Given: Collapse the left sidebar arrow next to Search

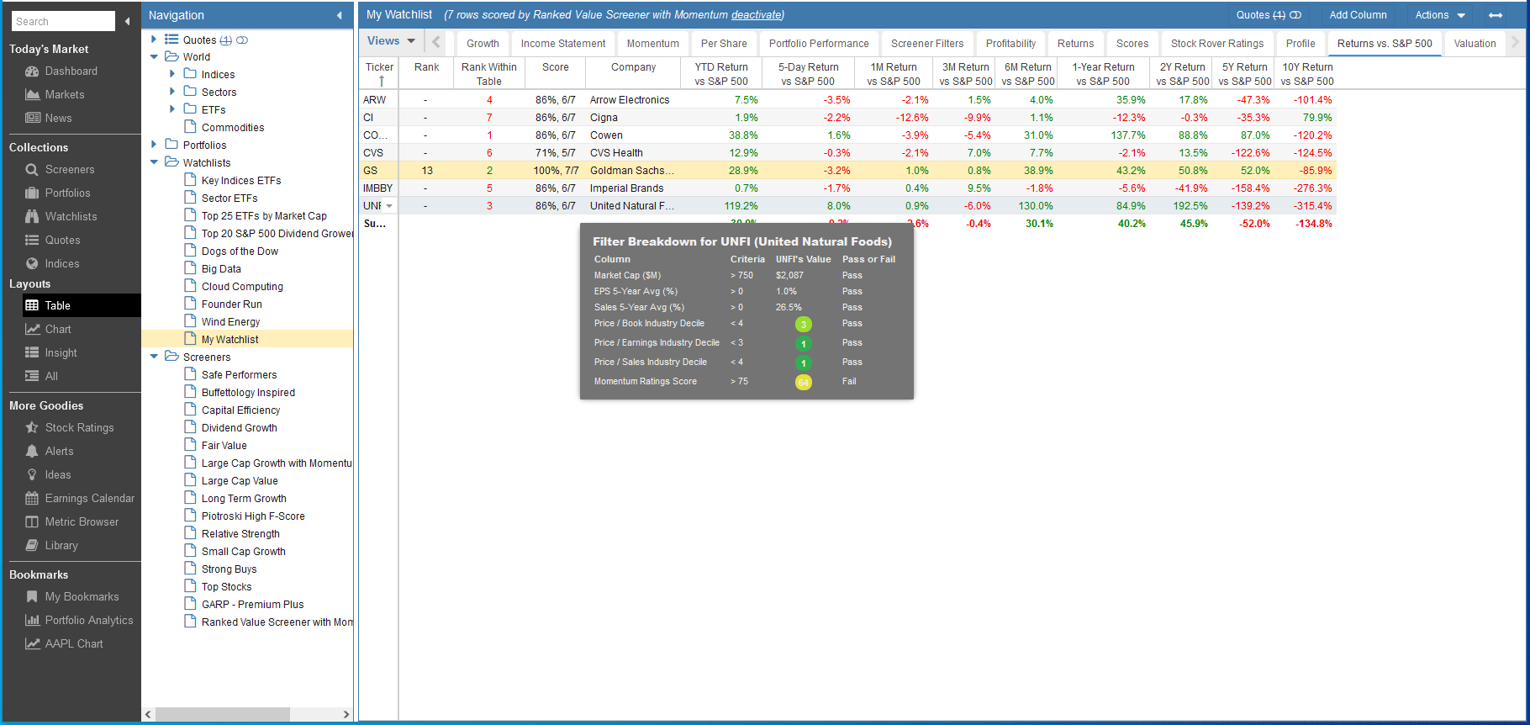Looking at the screenshot, I should pos(128,21).
